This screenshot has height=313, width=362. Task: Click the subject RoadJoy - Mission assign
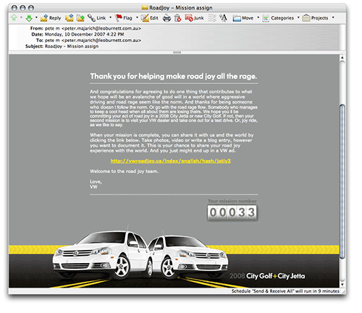(72, 46)
